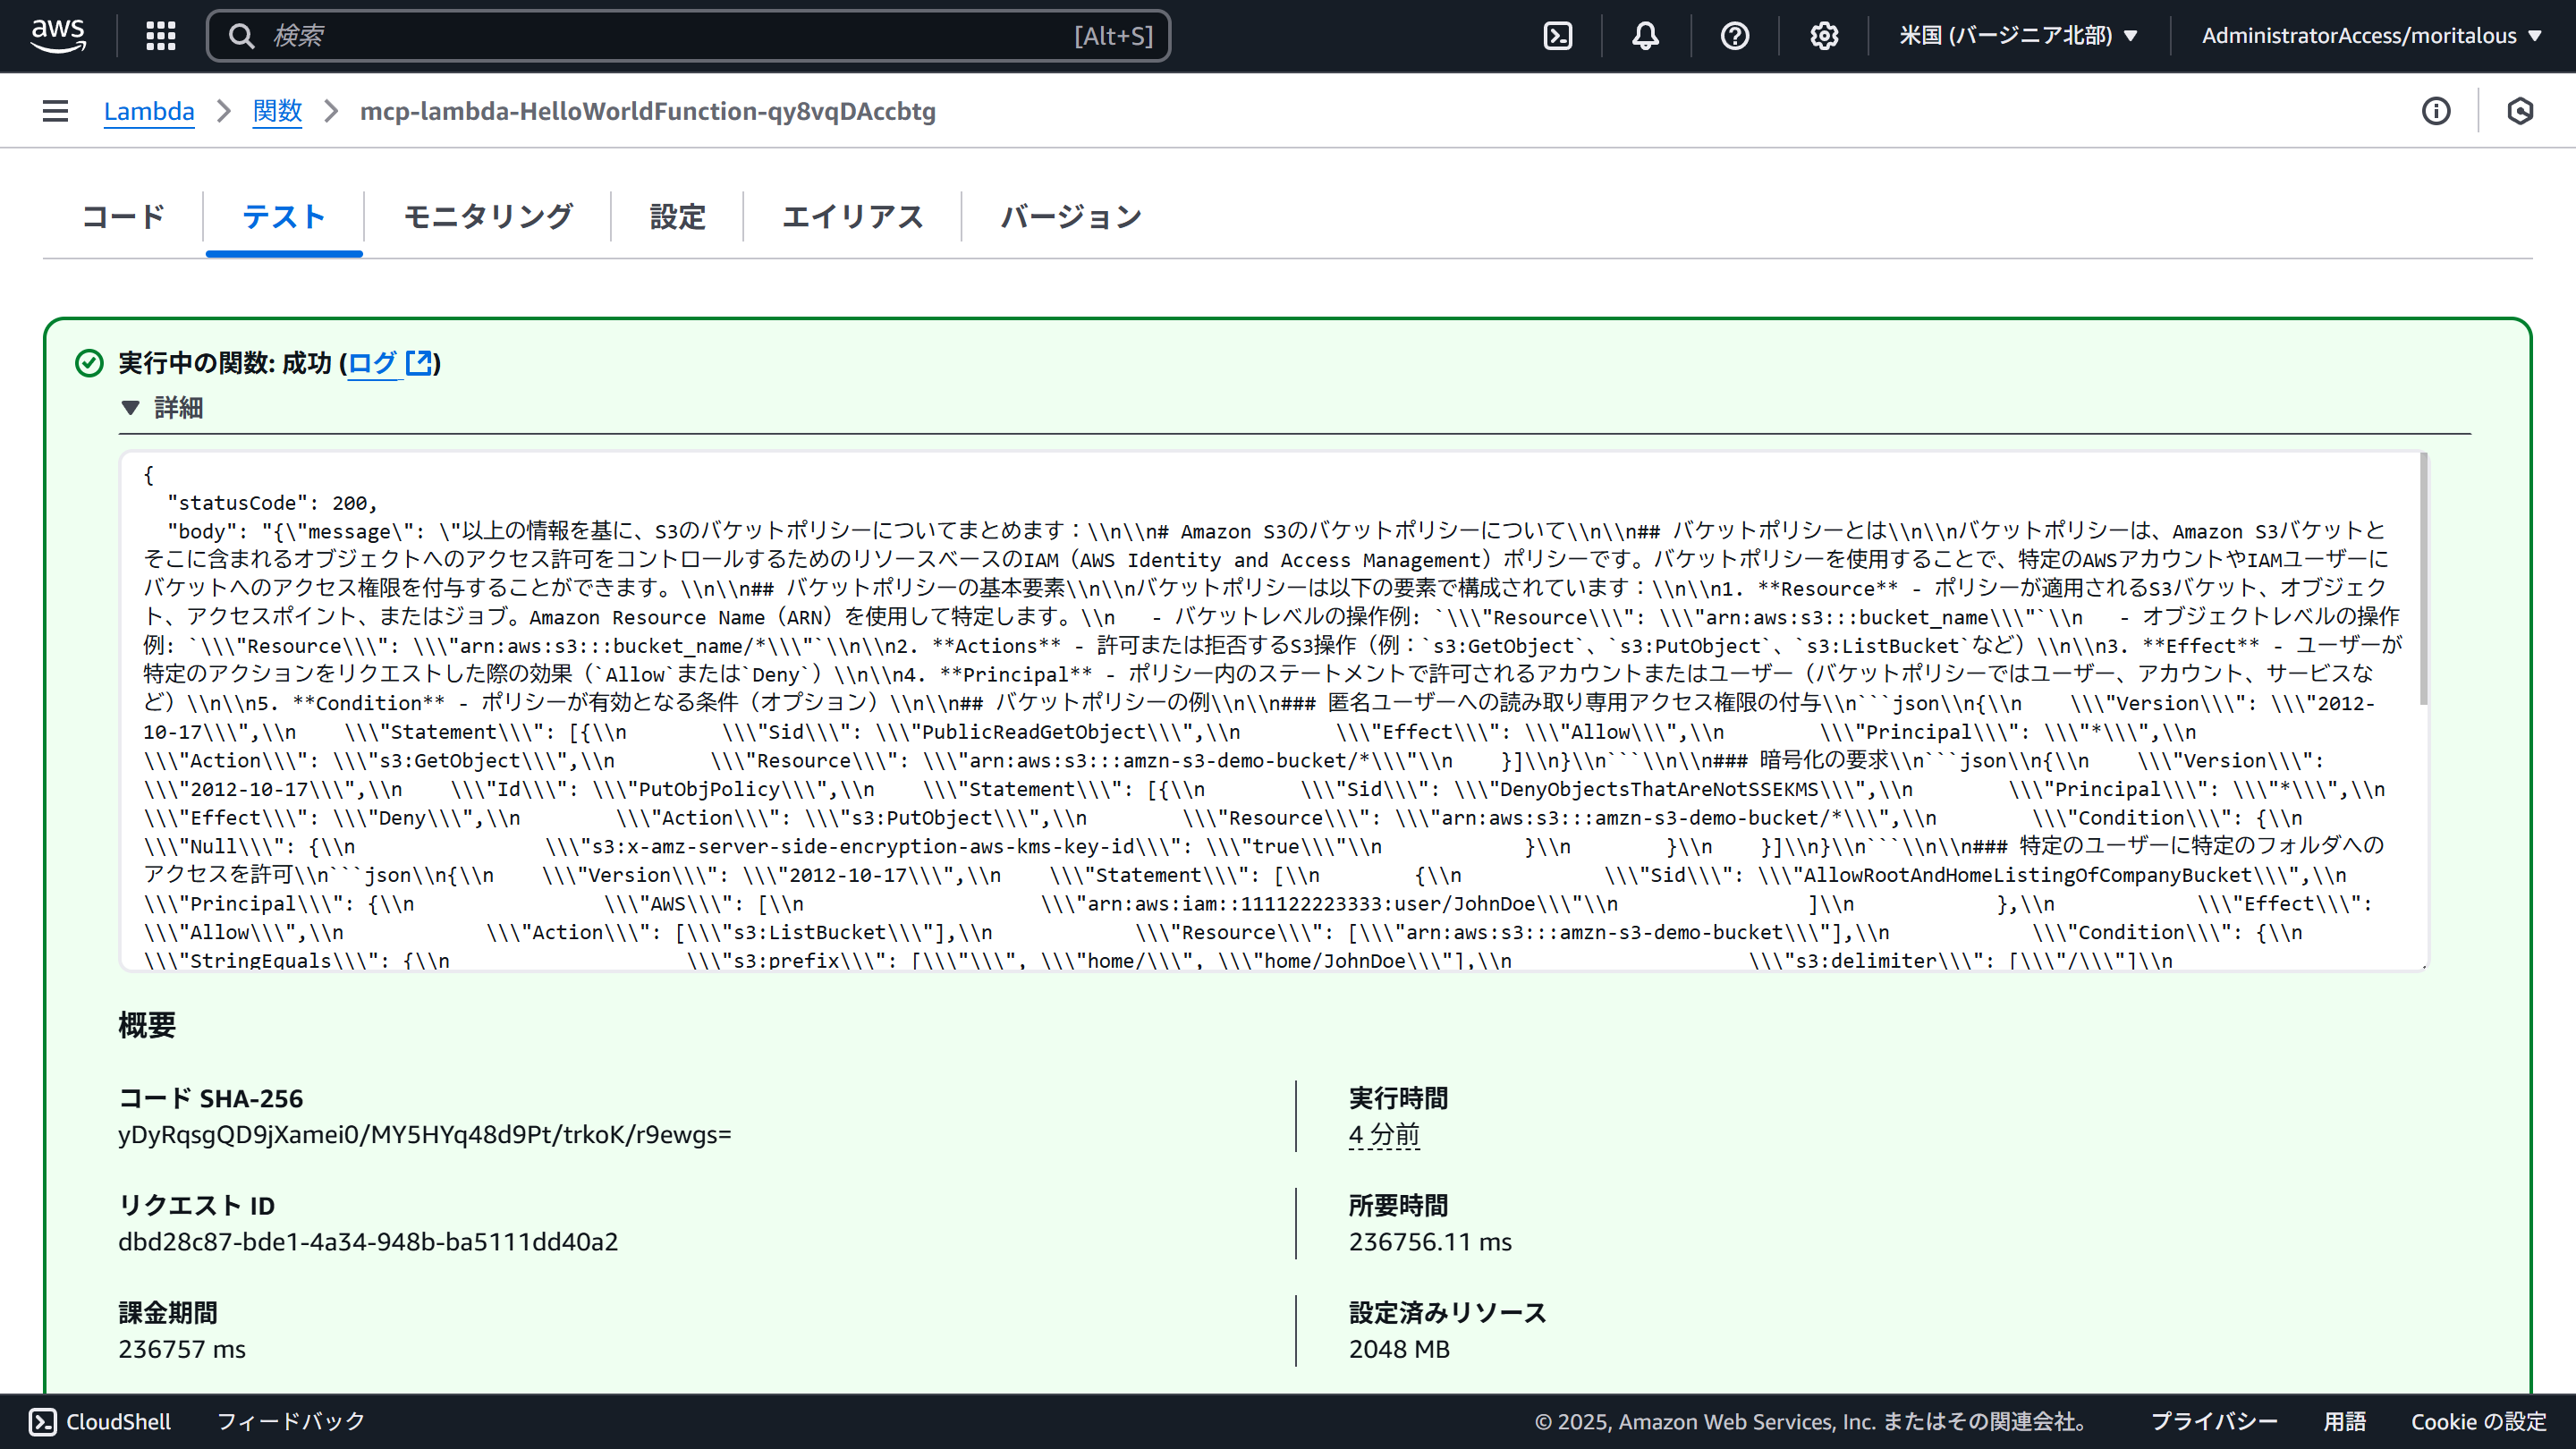Image resolution: width=2576 pixels, height=1449 pixels.
Task: Open Cookie の設定 footer link
Action: [x=2478, y=1421]
